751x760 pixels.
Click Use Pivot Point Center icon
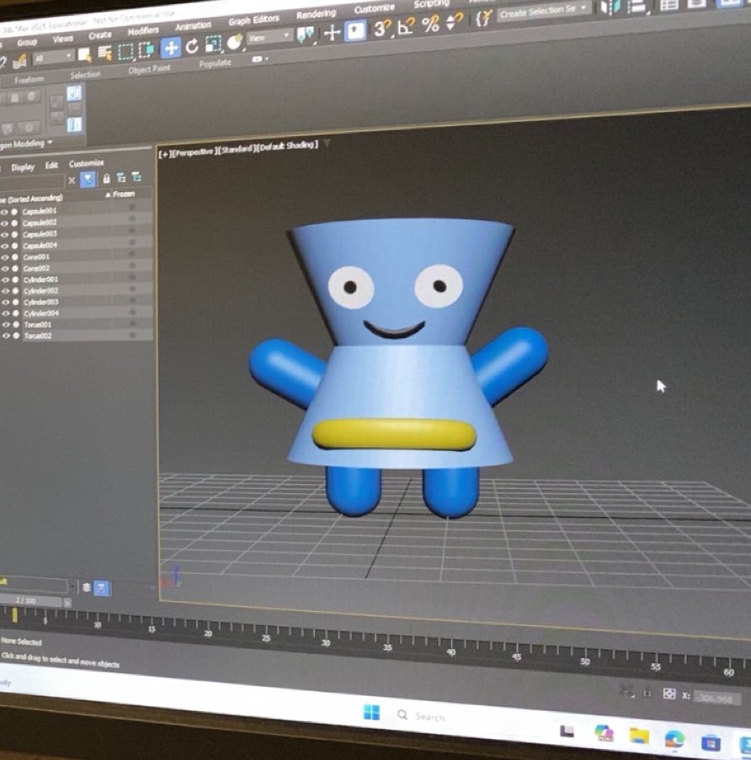[x=306, y=35]
